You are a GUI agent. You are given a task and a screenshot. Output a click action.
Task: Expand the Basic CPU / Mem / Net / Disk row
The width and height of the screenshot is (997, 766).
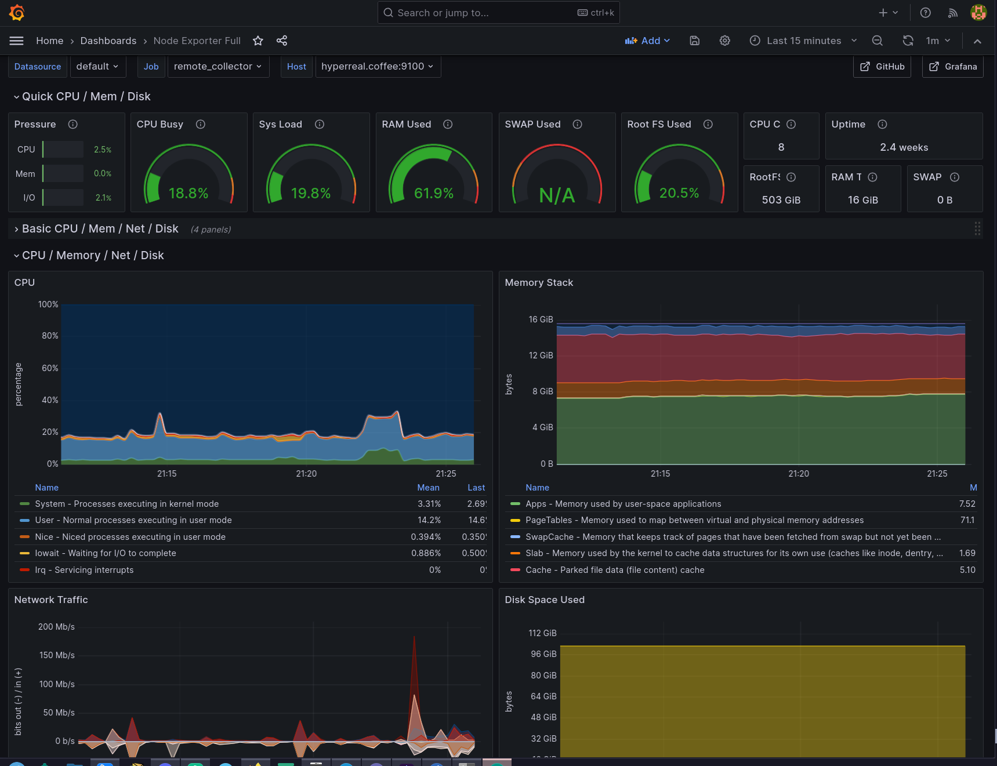[x=100, y=229]
